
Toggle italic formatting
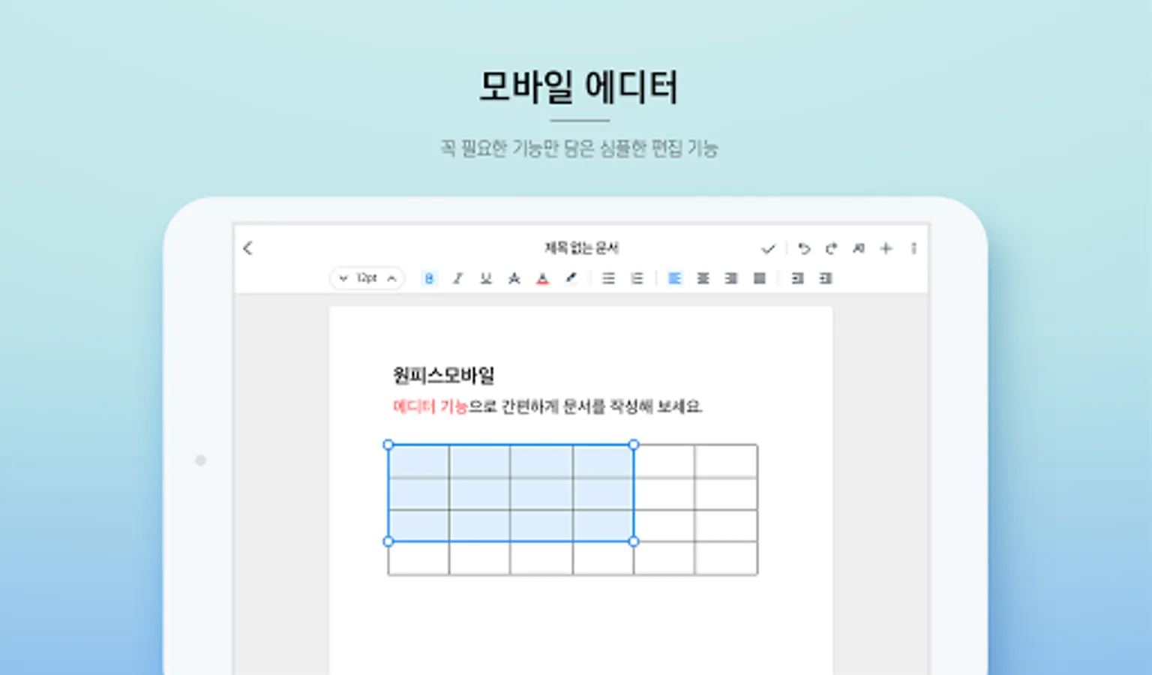point(457,278)
